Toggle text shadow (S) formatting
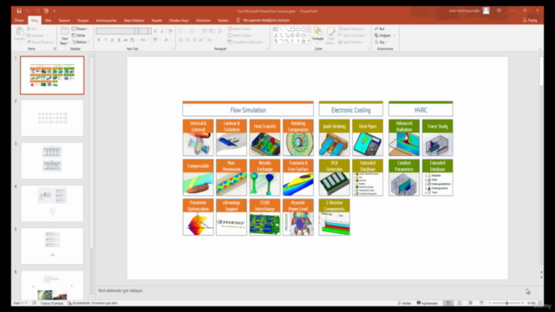Screen dimensions: 555x312 click(x=119, y=41)
